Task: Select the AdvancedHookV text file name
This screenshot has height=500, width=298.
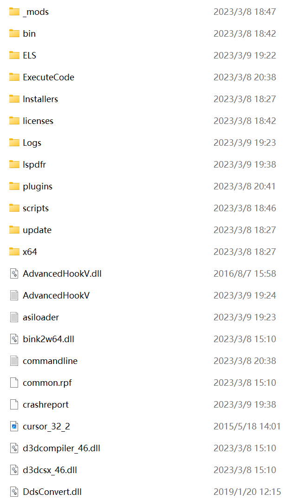Action: [56, 296]
